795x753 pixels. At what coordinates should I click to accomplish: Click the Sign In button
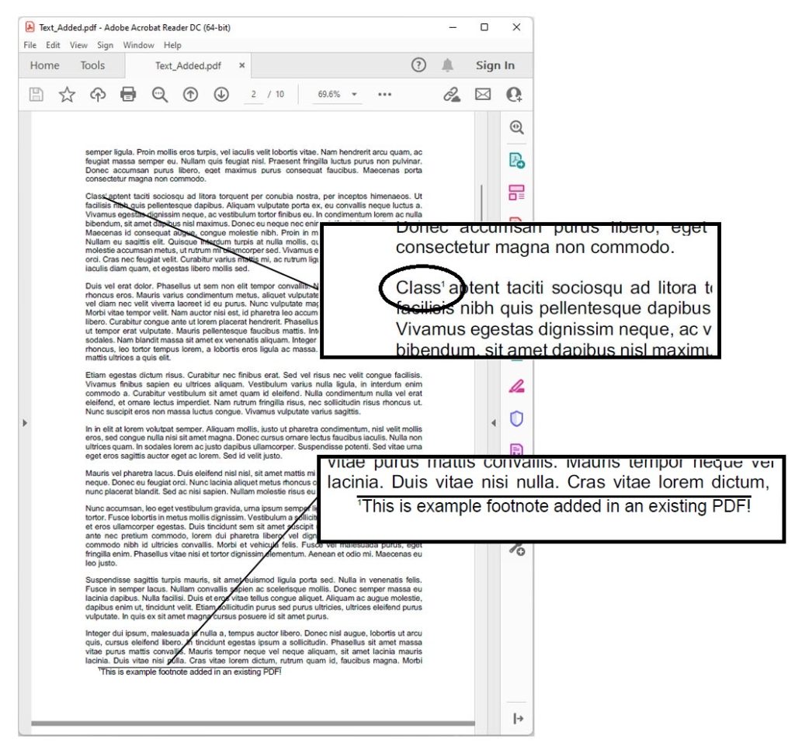pyautogui.click(x=495, y=65)
